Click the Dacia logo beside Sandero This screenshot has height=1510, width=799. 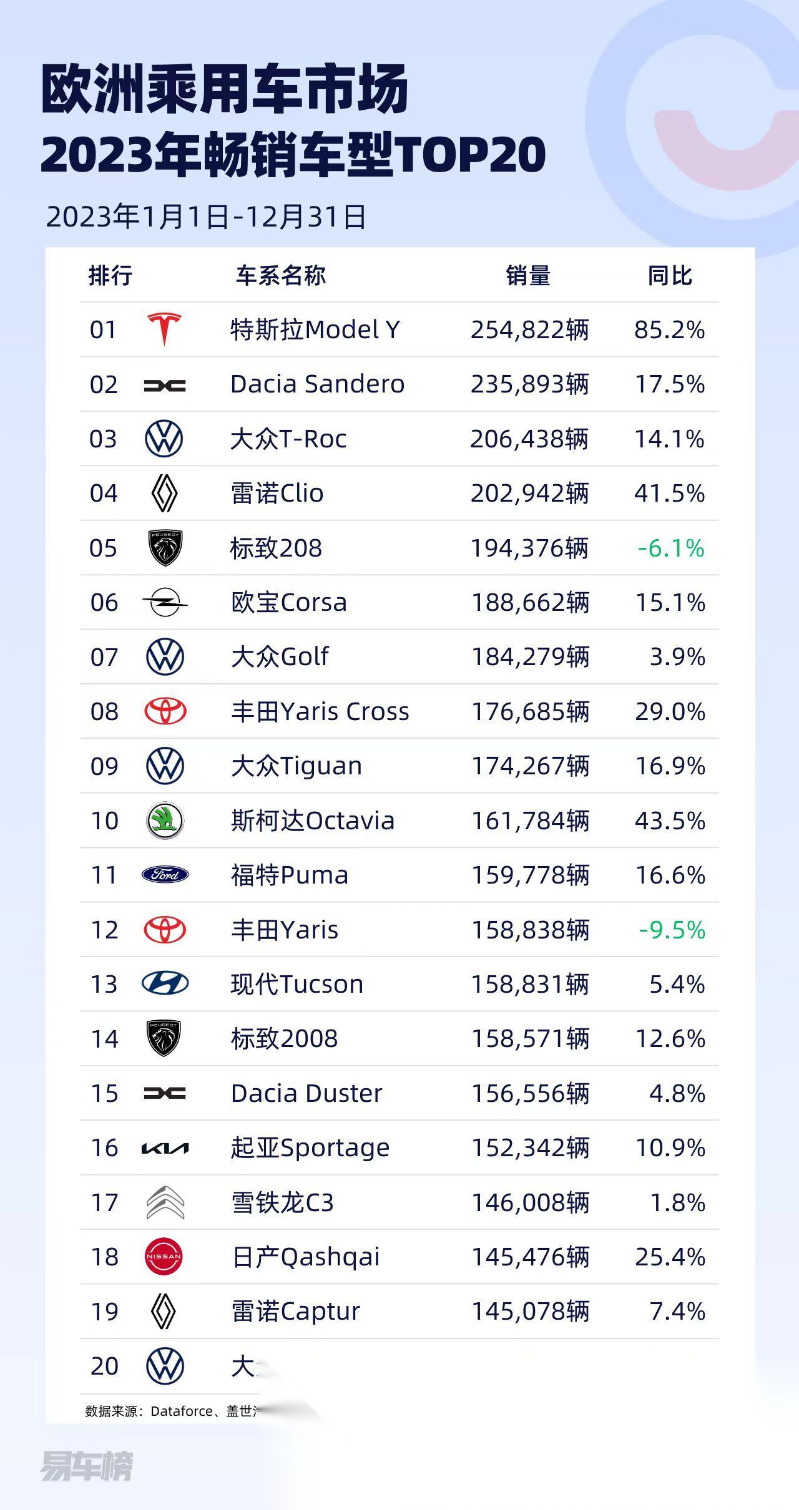(x=165, y=385)
